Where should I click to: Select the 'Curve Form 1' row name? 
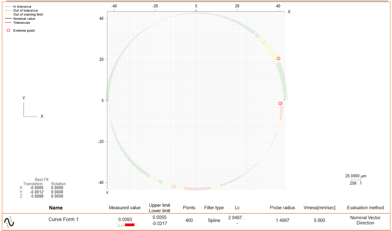(63, 220)
